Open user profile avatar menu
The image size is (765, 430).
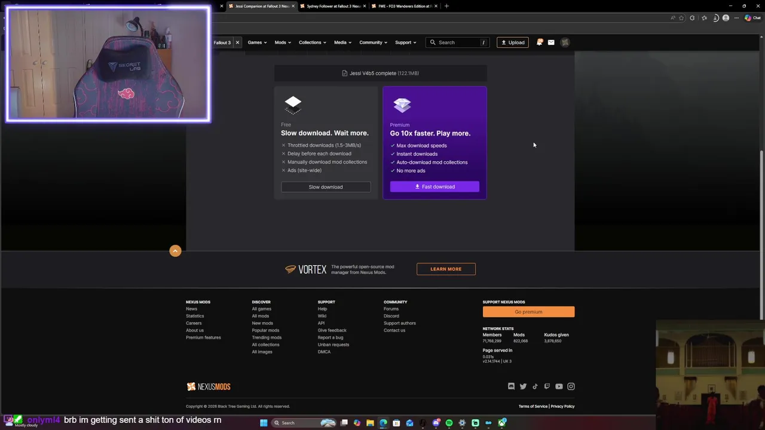tap(565, 42)
